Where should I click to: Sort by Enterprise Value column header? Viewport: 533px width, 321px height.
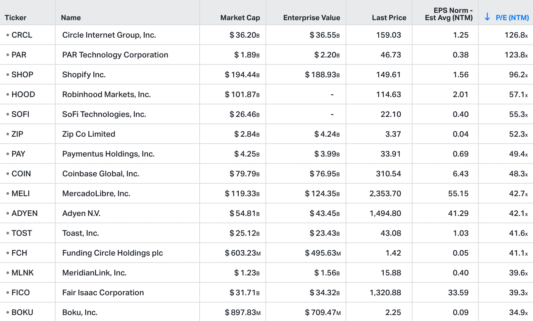(312, 18)
